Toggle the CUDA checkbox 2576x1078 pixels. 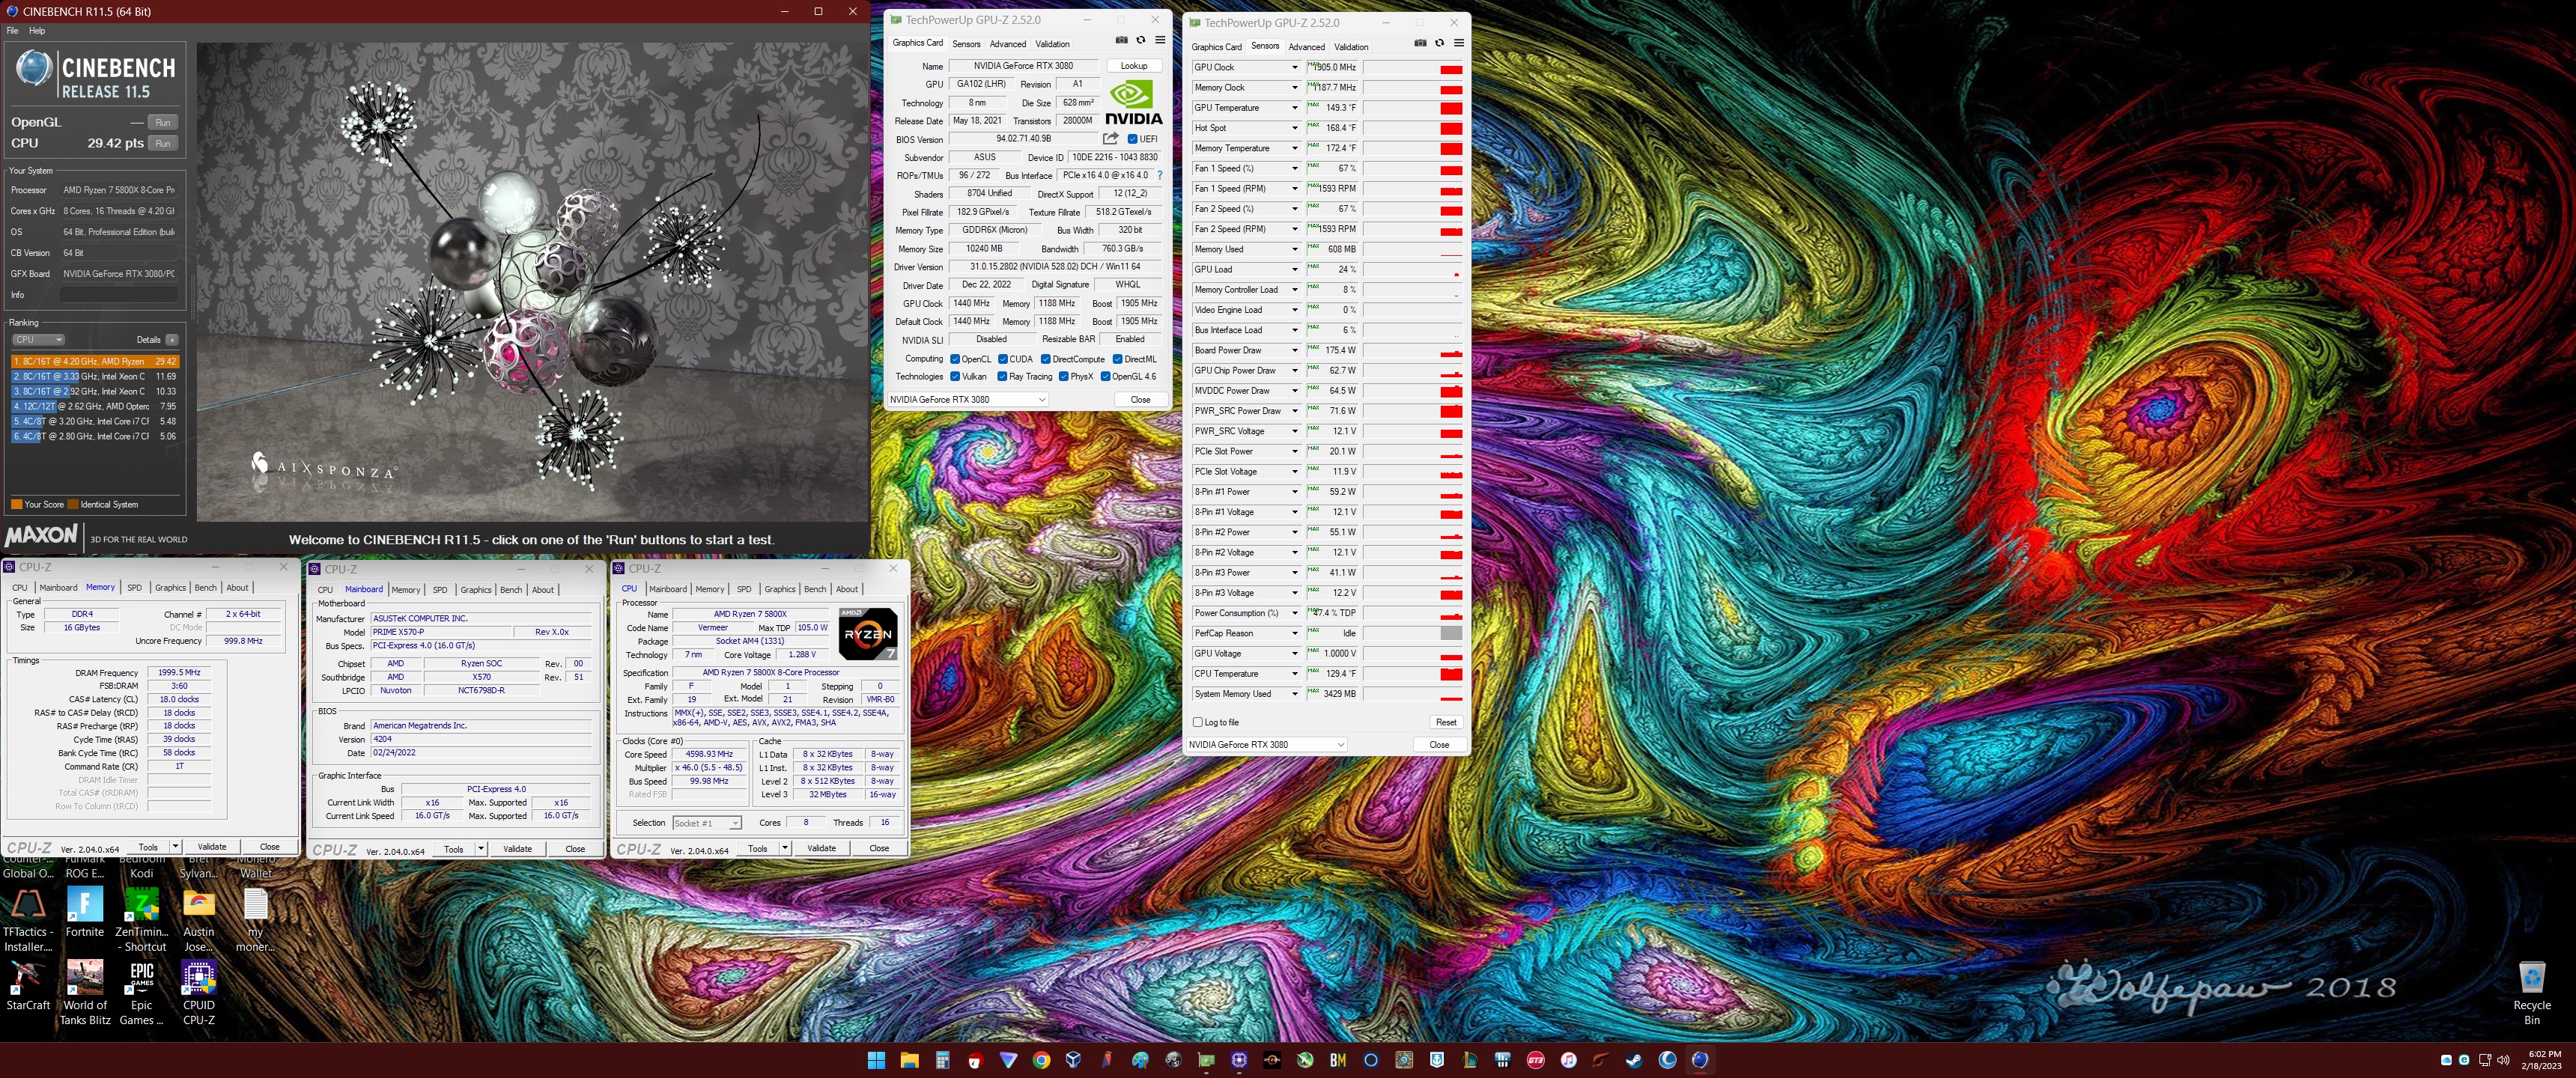pos(1003,359)
